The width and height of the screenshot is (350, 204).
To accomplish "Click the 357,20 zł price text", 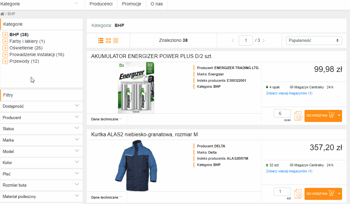I will [x=326, y=148].
